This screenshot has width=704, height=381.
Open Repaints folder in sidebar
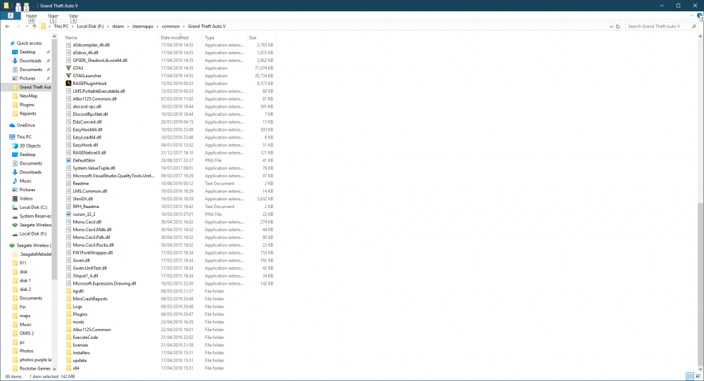27,113
